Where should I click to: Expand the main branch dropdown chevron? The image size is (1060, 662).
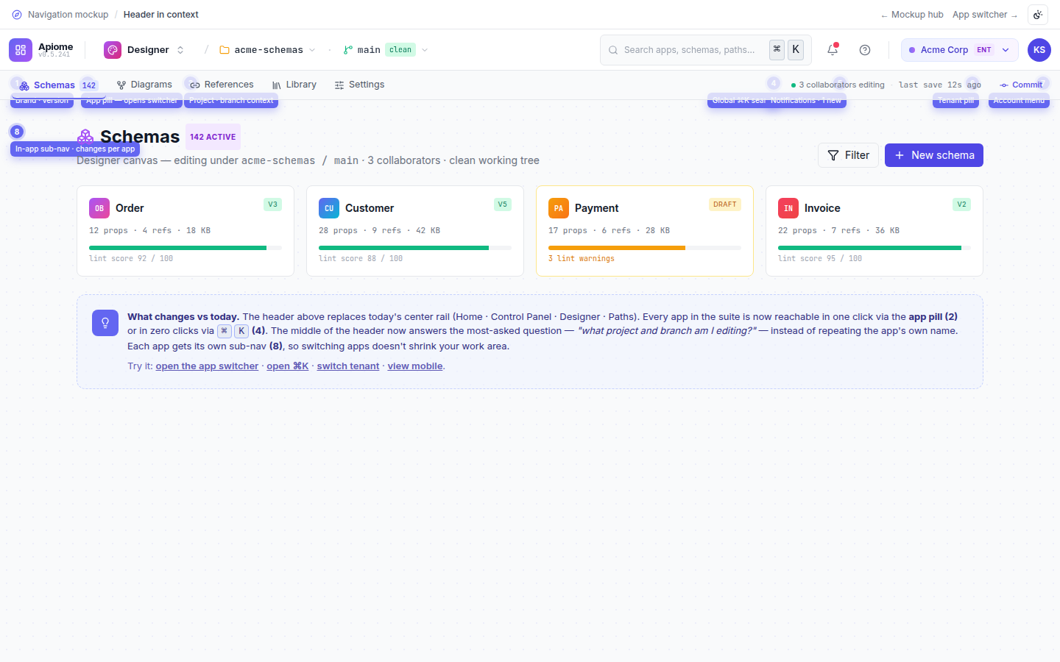coord(425,50)
